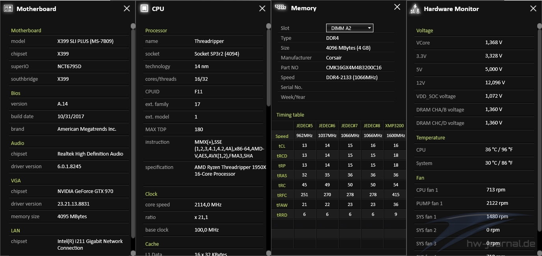The image size is (542, 256).
Task: Click technology value 14 nm
Action: click(x=202, y=66)
